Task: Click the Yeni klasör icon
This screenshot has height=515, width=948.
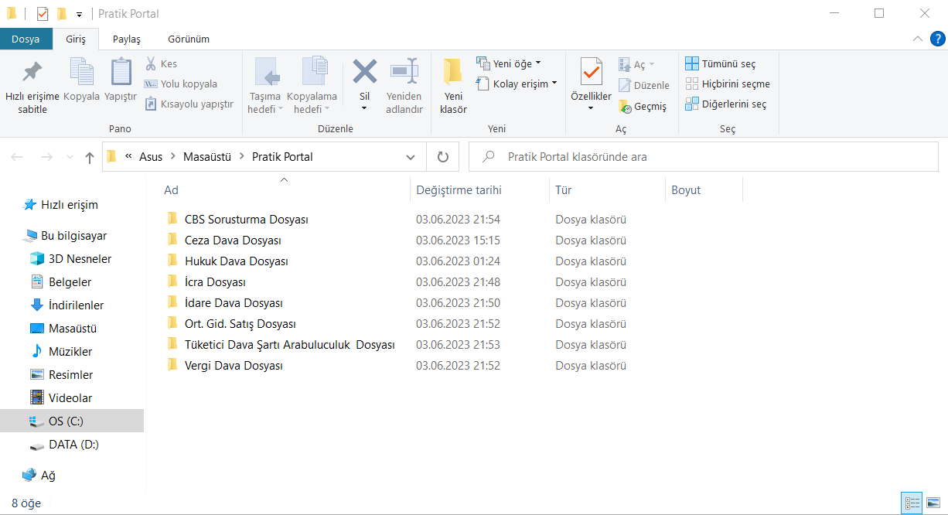Action: point(453,73)
